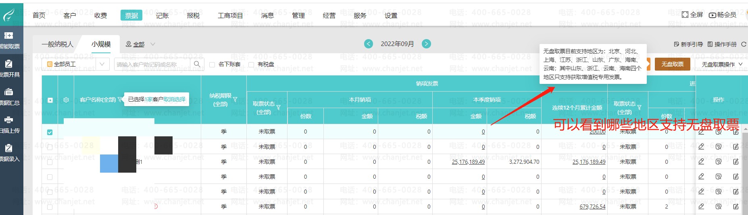Image resolution: width=748 pixels, height=215 pixels.
Task: Switch to the 一般纳税人 tab
Action: pyautogui.click(x=58, y=44)
